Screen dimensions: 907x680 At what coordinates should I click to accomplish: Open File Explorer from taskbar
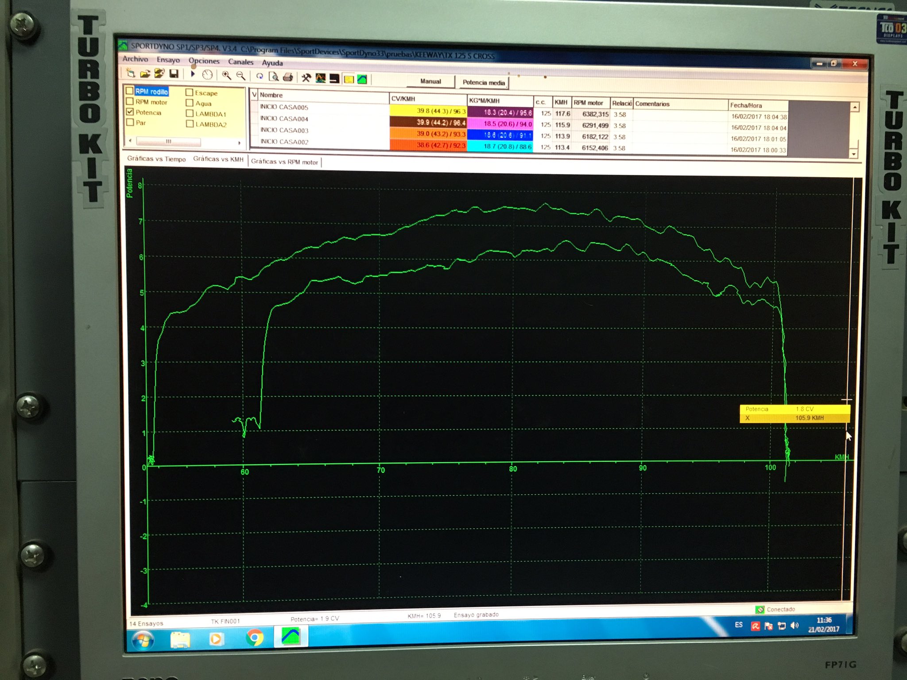click(180, 639)
